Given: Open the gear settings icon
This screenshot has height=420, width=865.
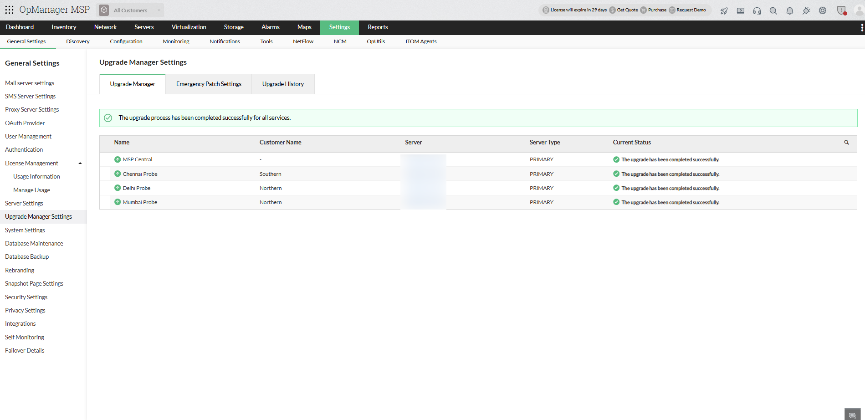Looking at the screenshot, I should [823, 10].
